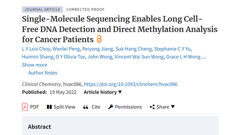Click the Share network icon
240x135 pixels.
(152, 107)
